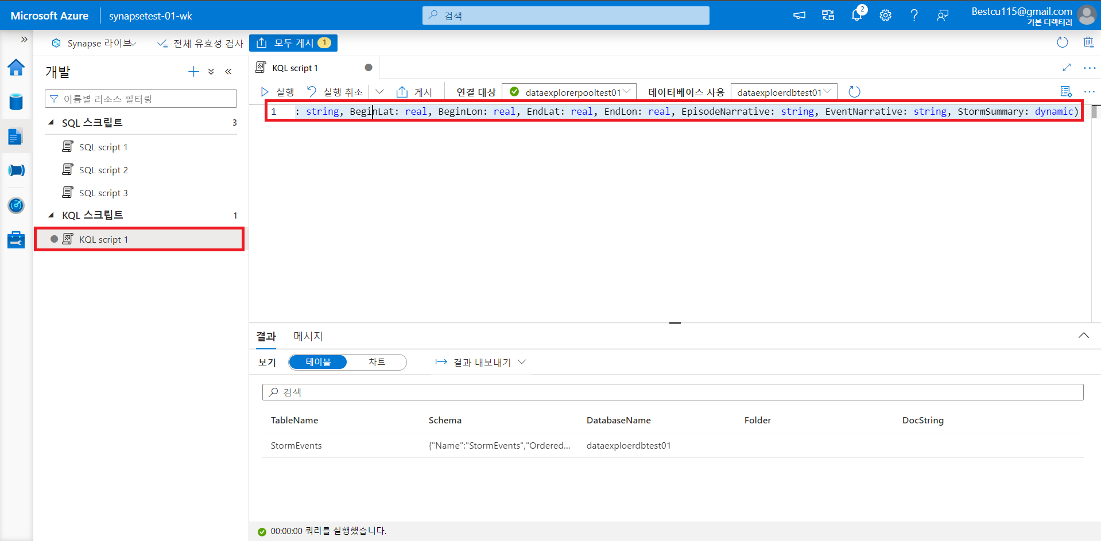Open editor toolbar more options ellipsis
Screen dimensions: 1101x541
pyautogui.click(x=1089, y=92)
